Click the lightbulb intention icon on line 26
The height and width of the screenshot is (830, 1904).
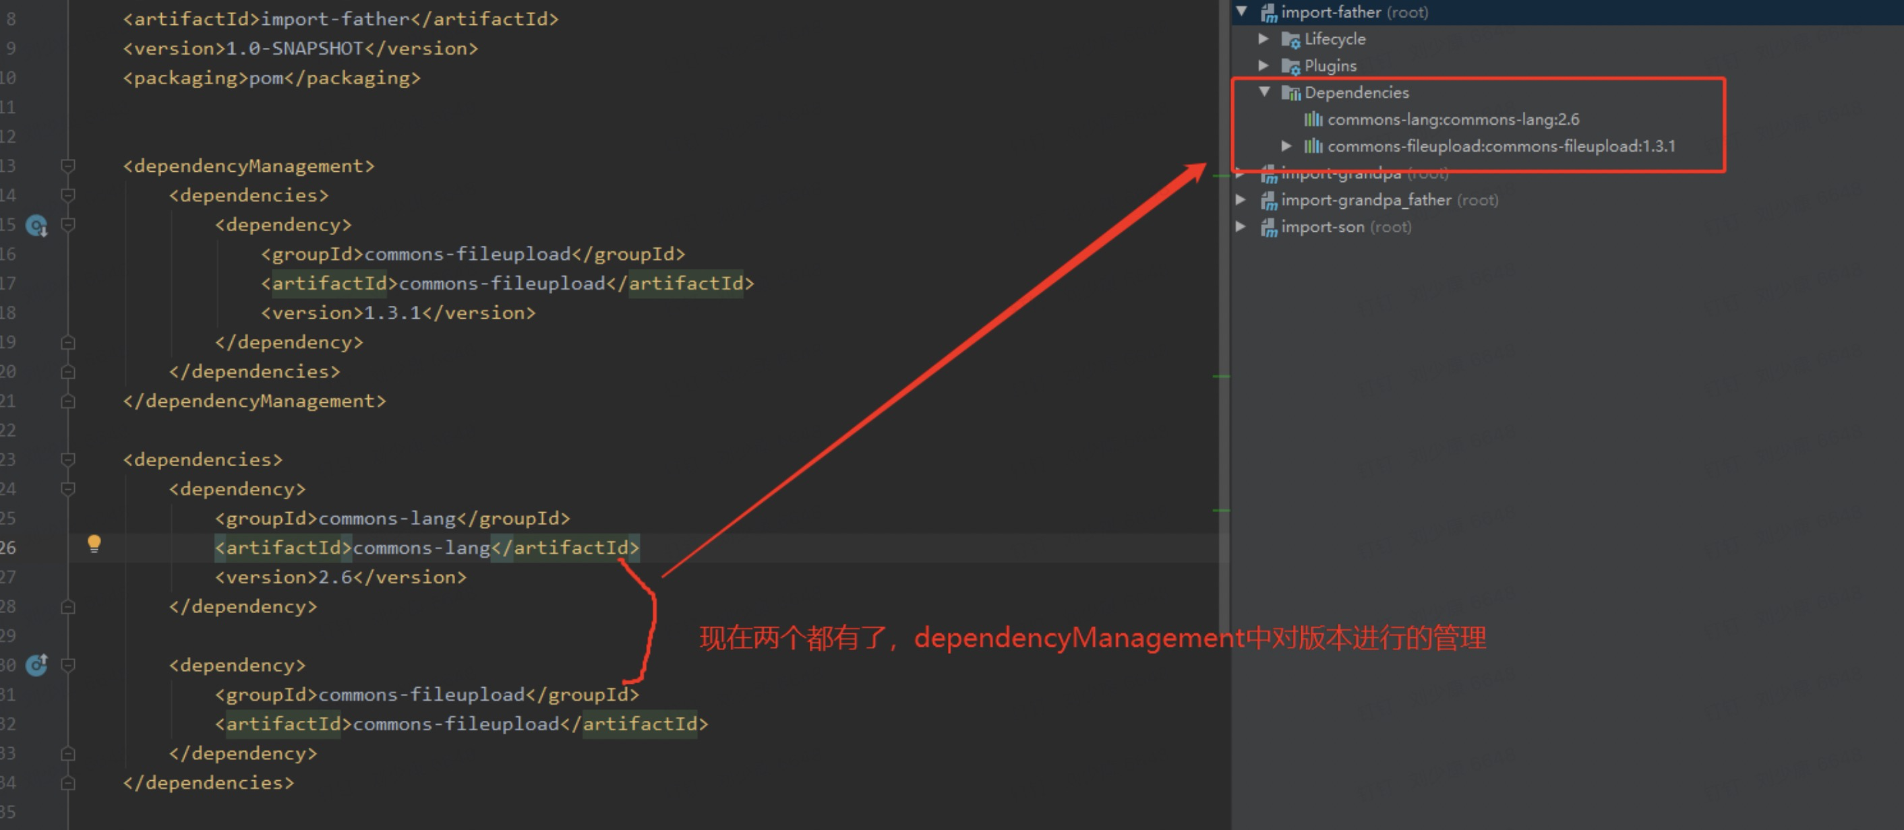tap(94, 545)
